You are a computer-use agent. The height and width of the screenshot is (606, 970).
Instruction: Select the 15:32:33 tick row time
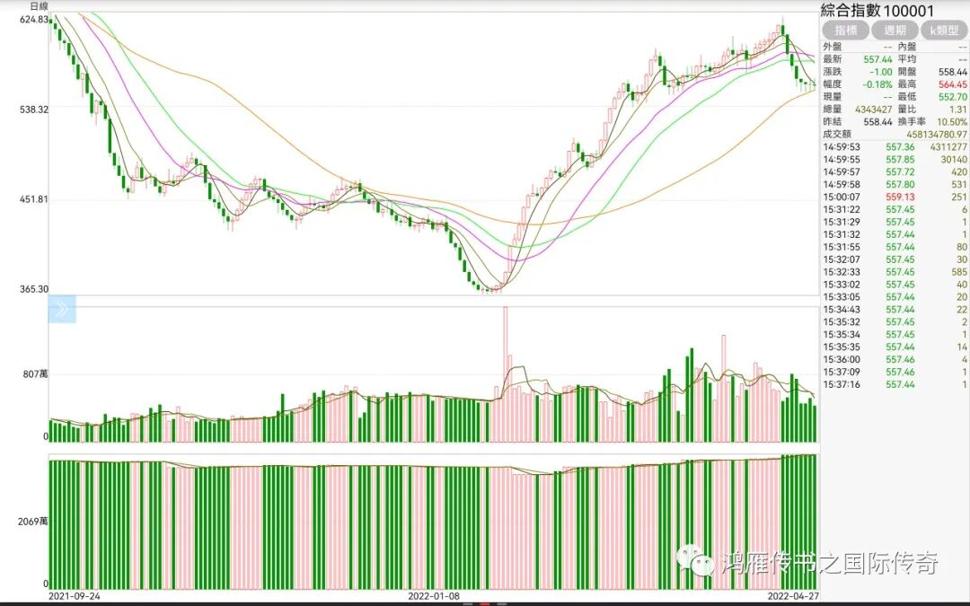click(842, 272)
